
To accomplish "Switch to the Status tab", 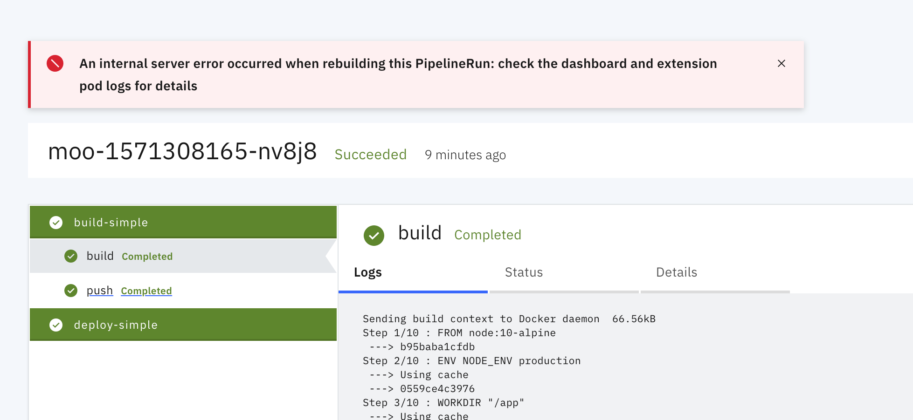I will pyautogui.click(x=523, y=272).
